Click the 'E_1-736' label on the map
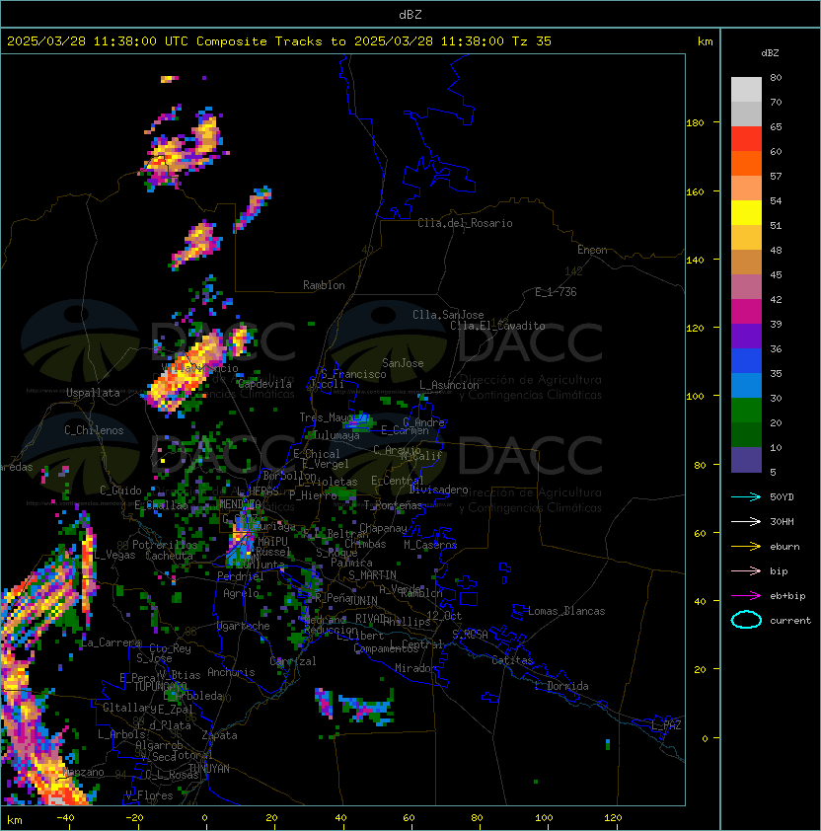This screenshot has height=831, width=821. coord(556,292)
